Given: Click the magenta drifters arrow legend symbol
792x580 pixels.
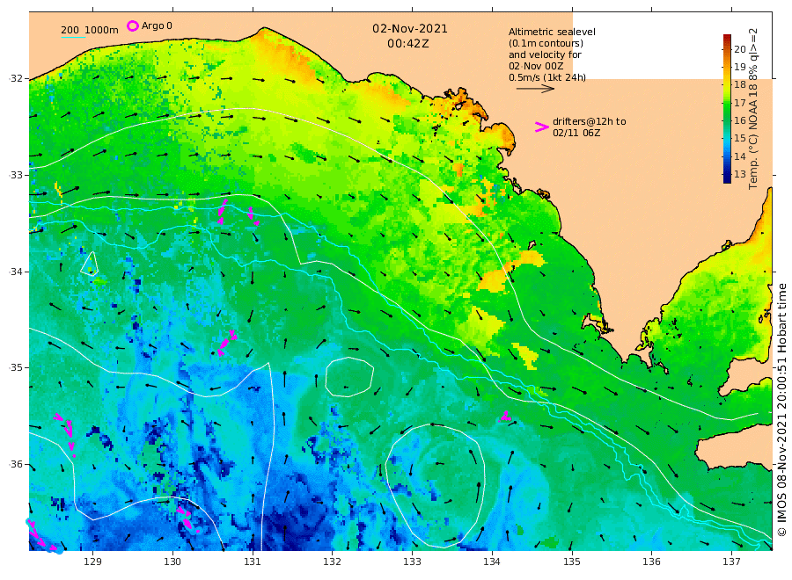Looking at the screenshot, I should [x=541, y=127].
